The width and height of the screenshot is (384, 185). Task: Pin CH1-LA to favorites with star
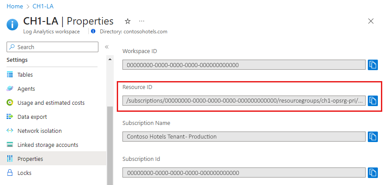128,21
